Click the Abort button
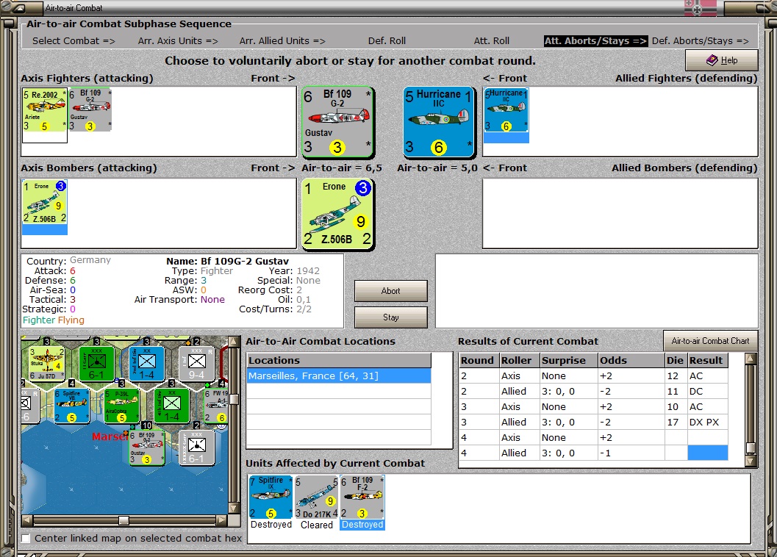Image resolution: width=777 pixels, height=557 pixels. (390, 291)
